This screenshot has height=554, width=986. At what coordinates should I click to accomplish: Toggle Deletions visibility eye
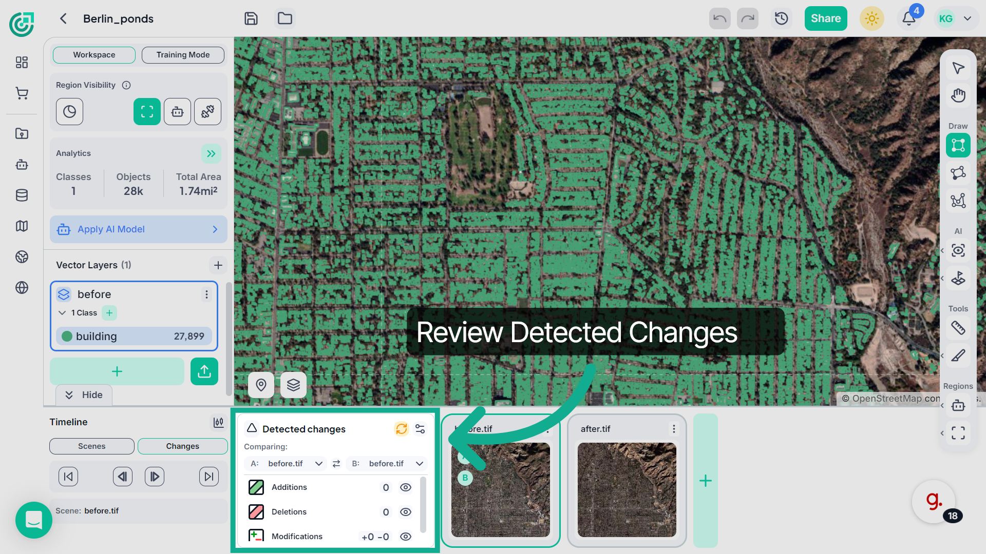click(405, 512)
